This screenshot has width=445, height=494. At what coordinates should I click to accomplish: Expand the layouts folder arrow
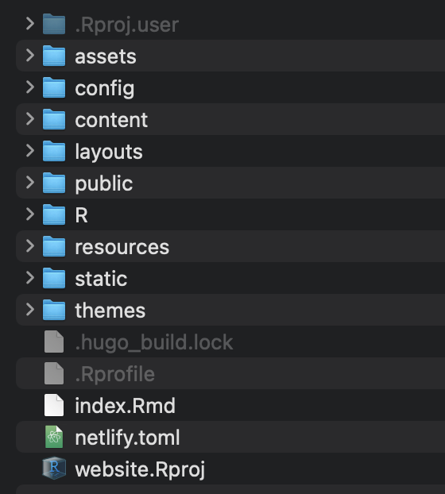(30, 151)
